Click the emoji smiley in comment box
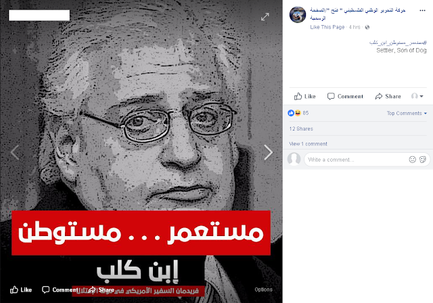The height and width of the screenshot is (303, 433). (x=412, y=160)
